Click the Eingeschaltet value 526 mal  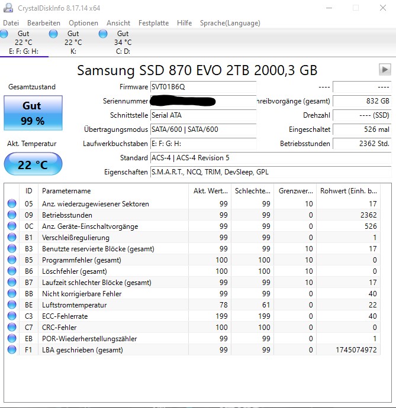coord(362,129)
